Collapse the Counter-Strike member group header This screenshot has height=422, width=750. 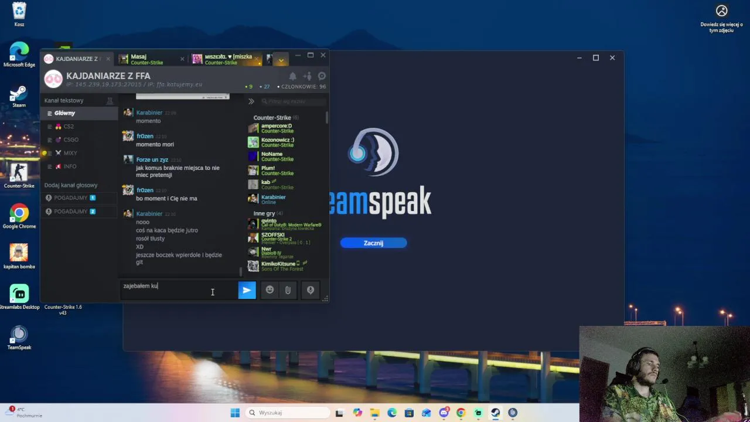(x=275, y=117)
